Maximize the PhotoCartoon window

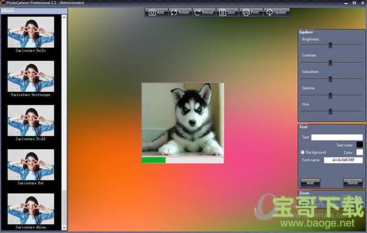click(x=354, y=3)
